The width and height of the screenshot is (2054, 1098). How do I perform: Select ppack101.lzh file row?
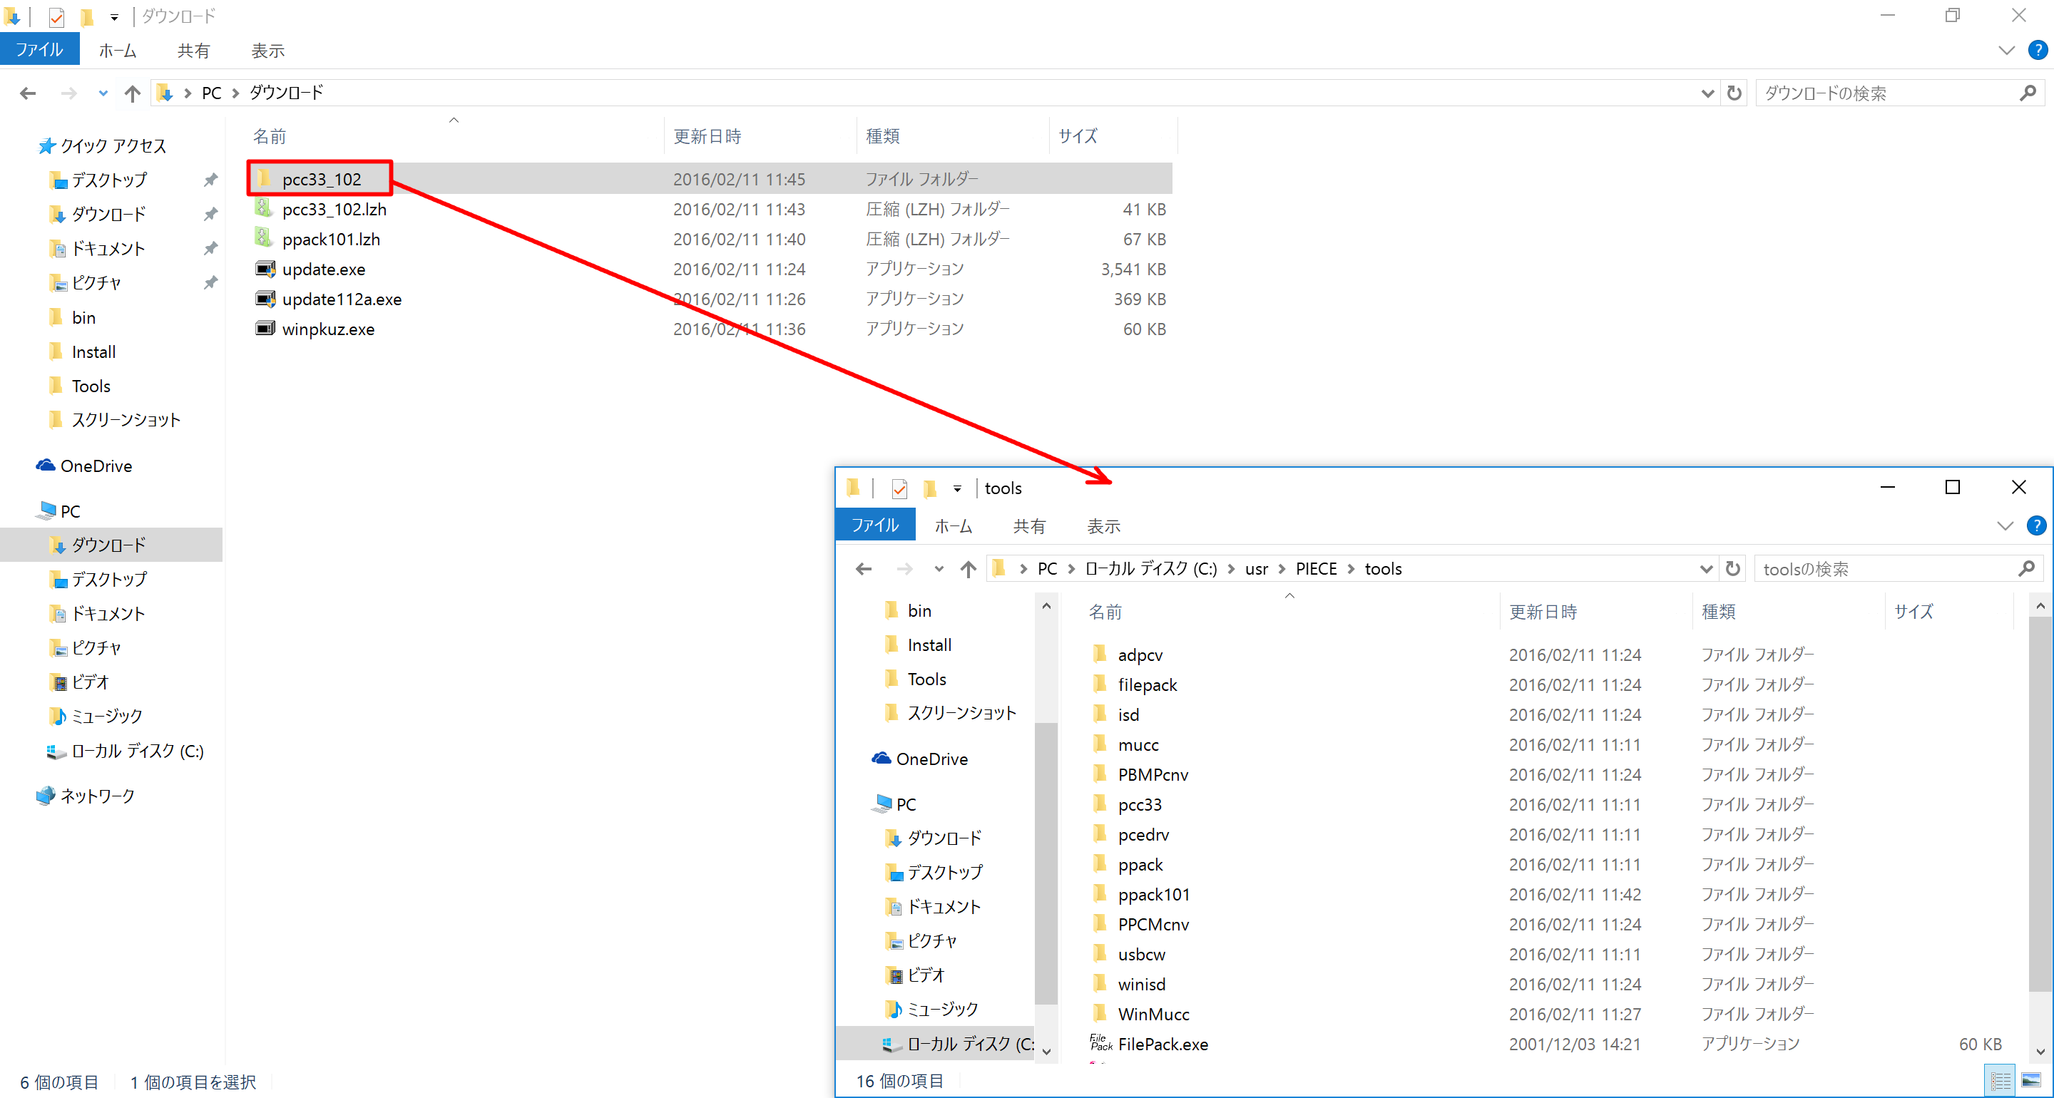tap(710, 238)
